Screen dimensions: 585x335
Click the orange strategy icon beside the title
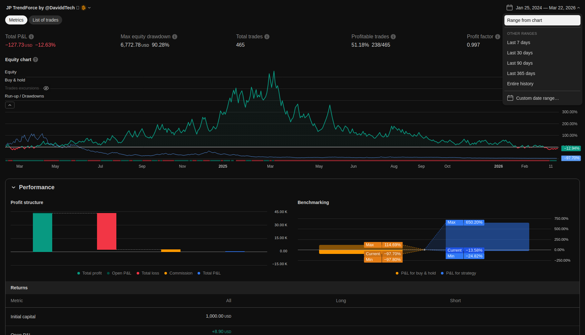click(x=83, y=8)
